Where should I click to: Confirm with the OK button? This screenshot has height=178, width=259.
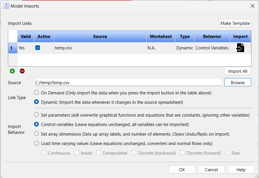tap(182, 170)
